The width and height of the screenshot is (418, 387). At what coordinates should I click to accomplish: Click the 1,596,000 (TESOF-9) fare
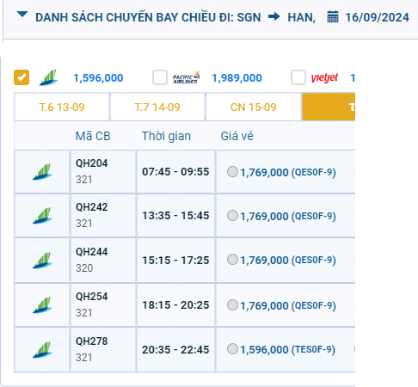(287, 350)
